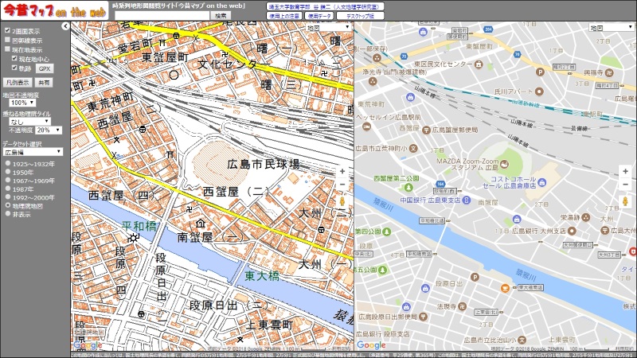Viewport: 637px width, 358px height.
Task: Click the 検索 search button
Action: (x=221, y=15)
